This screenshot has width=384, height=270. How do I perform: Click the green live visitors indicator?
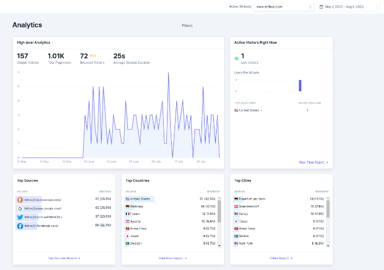click(237, 58)
